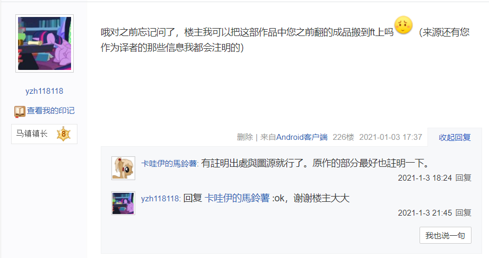This screenshot has width=489, height=258.
Task: Reply to the 18:24 comment
Action: pyautogui.click(x=463, y=177)
